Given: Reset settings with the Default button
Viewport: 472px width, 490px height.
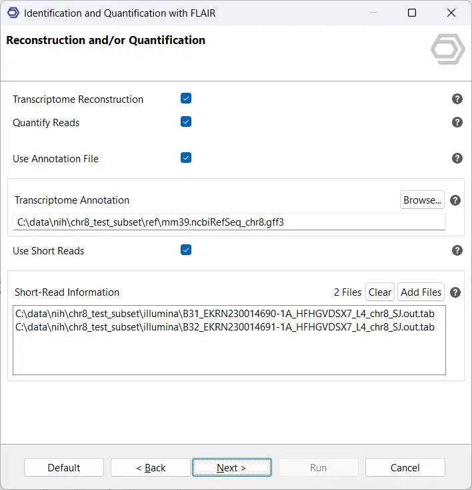Looking at the screenshot, I should click(64, 467).
